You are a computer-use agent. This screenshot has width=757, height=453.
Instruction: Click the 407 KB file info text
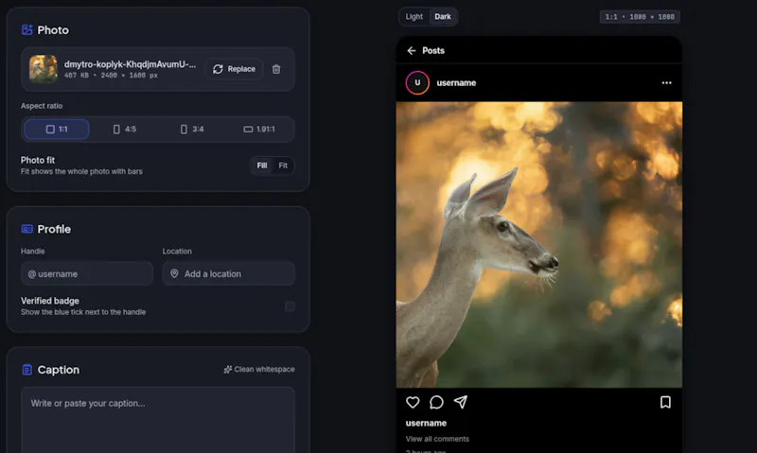tap(111, 76)
